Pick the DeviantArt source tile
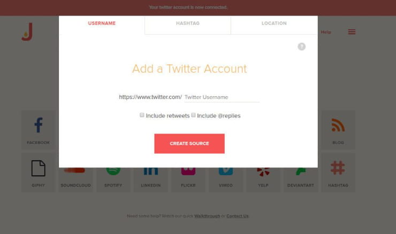396x234 pixels. point(301,180)
